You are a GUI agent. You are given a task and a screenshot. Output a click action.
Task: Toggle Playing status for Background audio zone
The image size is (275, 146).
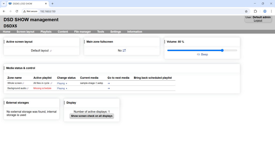62,88
